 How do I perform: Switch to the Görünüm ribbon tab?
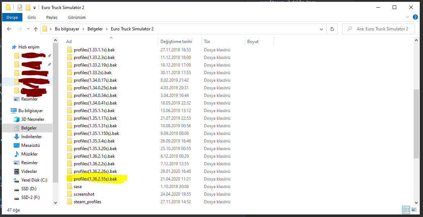point(77,17)
